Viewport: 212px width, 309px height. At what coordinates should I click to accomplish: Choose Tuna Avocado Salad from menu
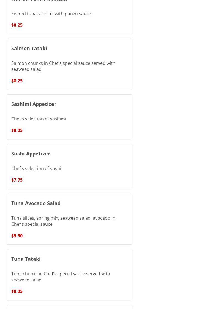(x=36, y=203)
